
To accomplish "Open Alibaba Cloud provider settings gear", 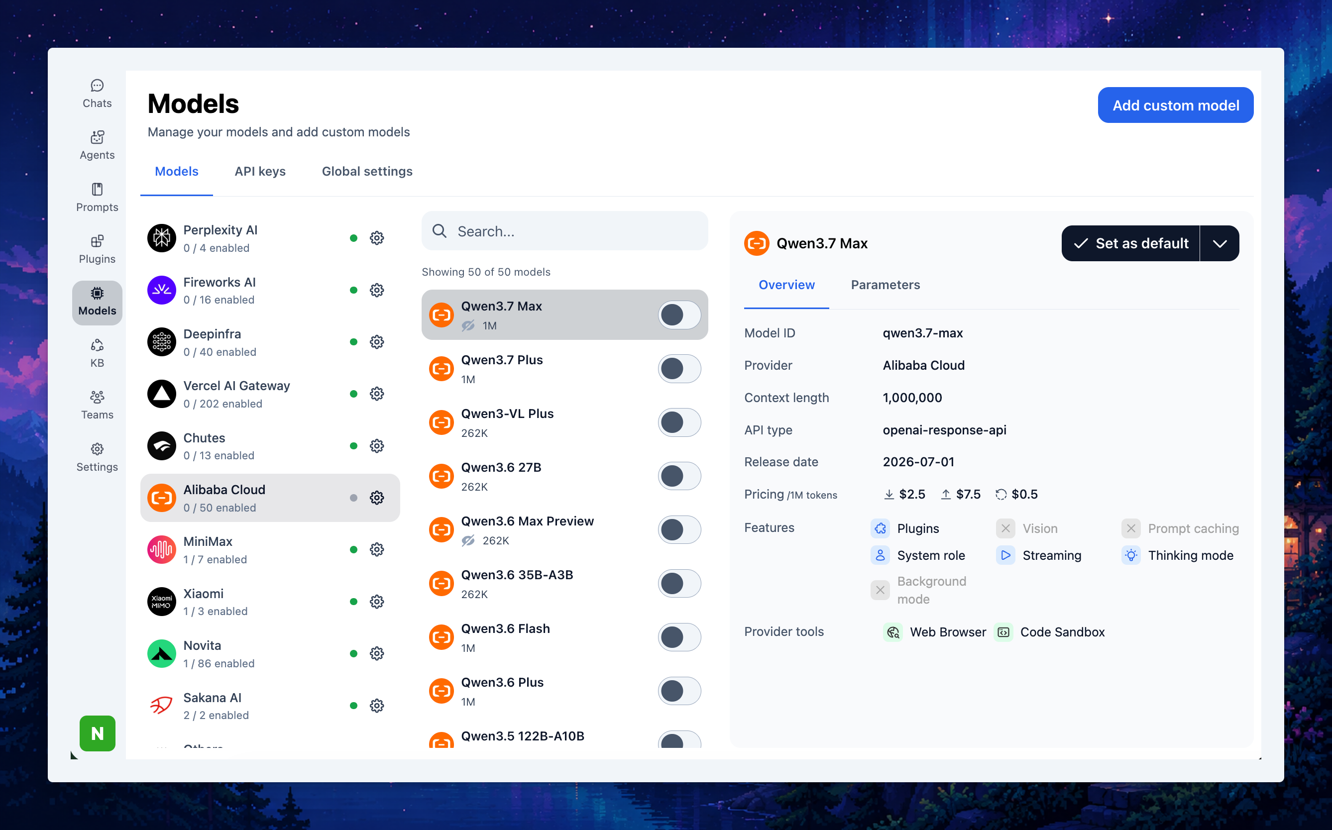I will point(377,498).
